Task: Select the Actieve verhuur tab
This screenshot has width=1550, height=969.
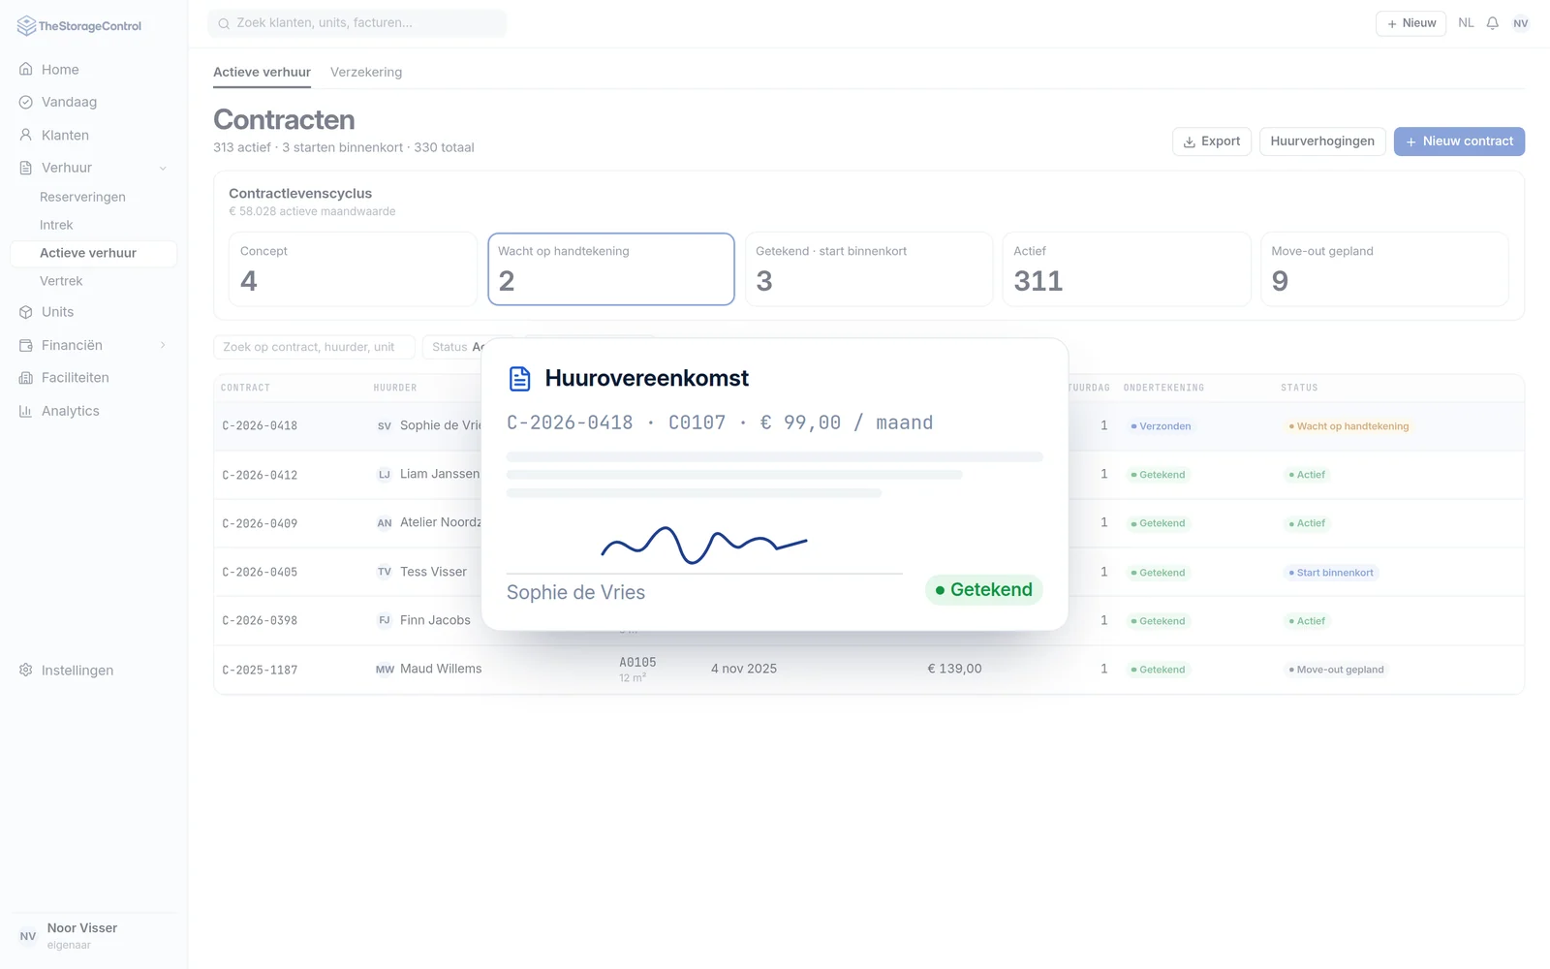Action: point(262,72)
